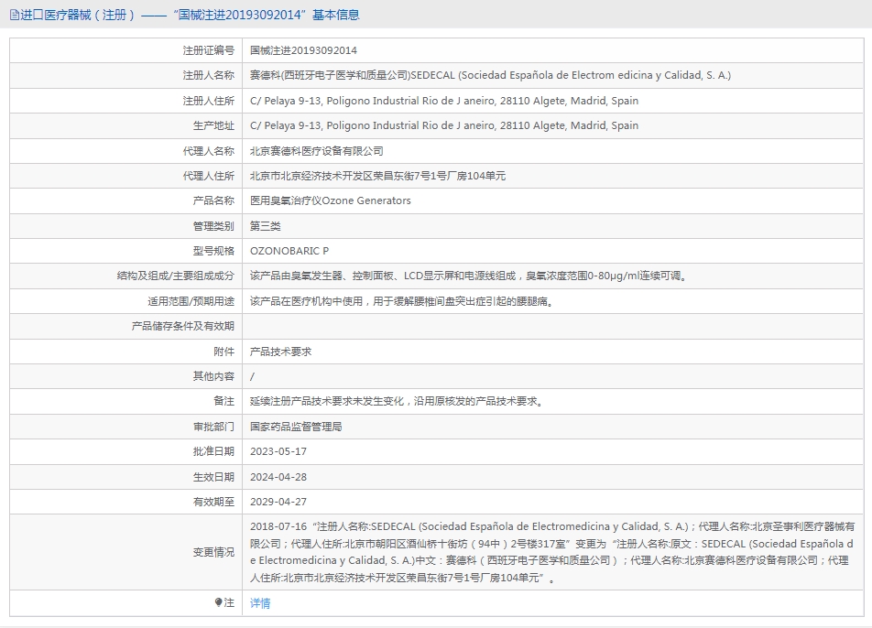Select model value OZONOBARIC P

coord(289,251)
